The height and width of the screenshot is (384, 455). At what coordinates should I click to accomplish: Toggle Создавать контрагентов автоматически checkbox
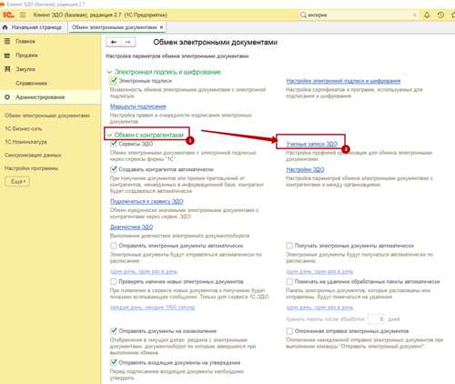point(114,169)
